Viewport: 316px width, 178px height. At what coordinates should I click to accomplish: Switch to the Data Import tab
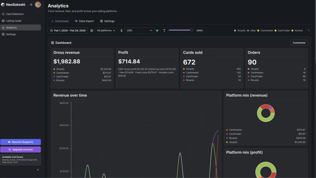(x=84, y=21)
